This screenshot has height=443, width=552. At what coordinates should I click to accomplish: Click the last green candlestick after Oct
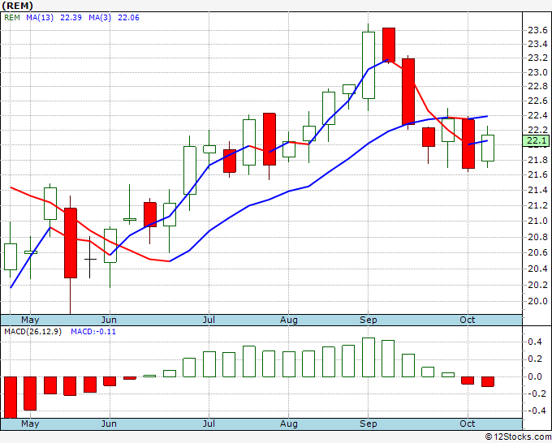(x=488, y=148)
